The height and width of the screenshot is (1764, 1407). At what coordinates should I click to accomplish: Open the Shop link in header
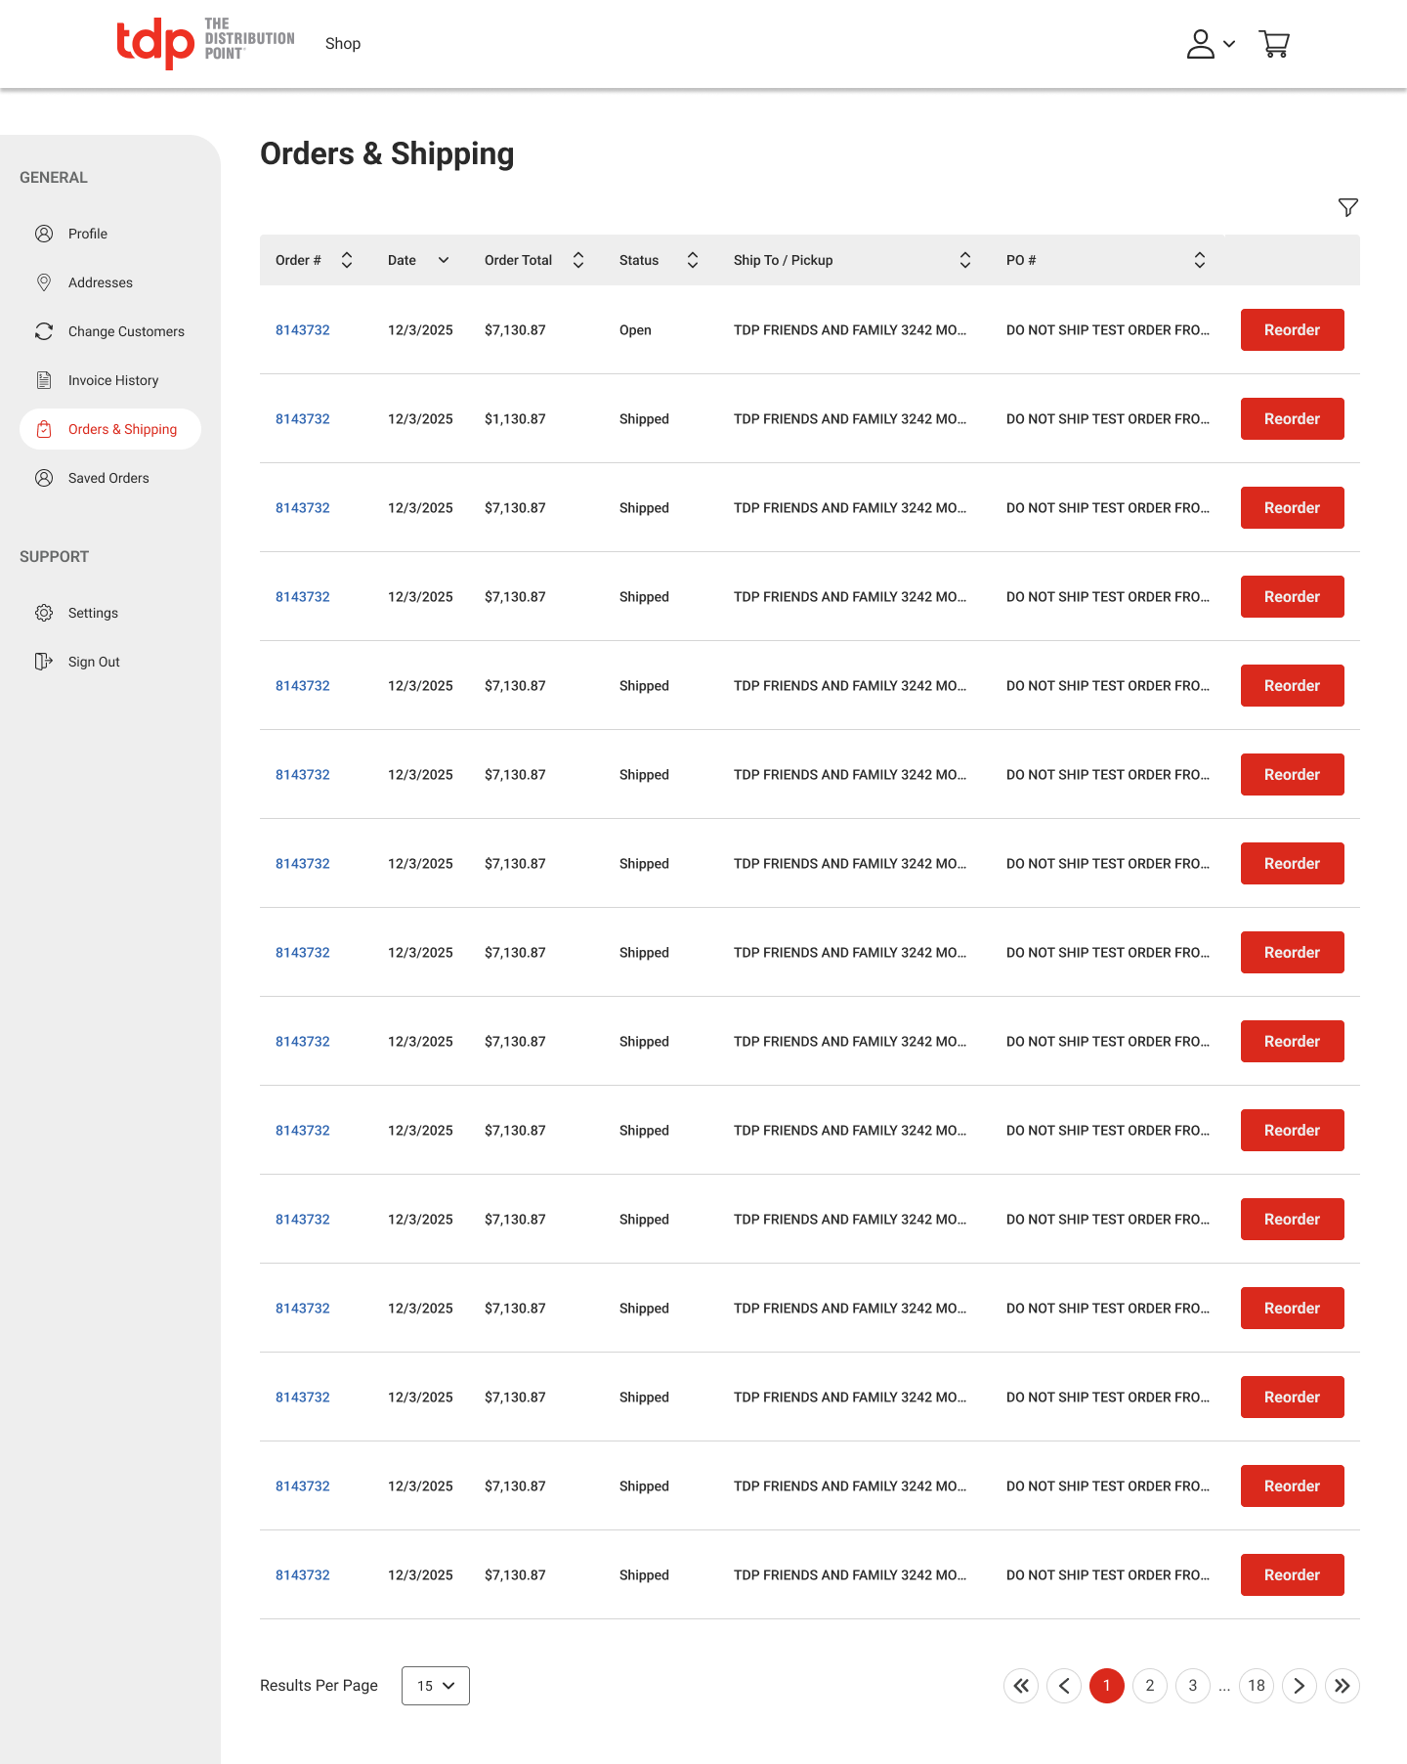click(343, 44)
